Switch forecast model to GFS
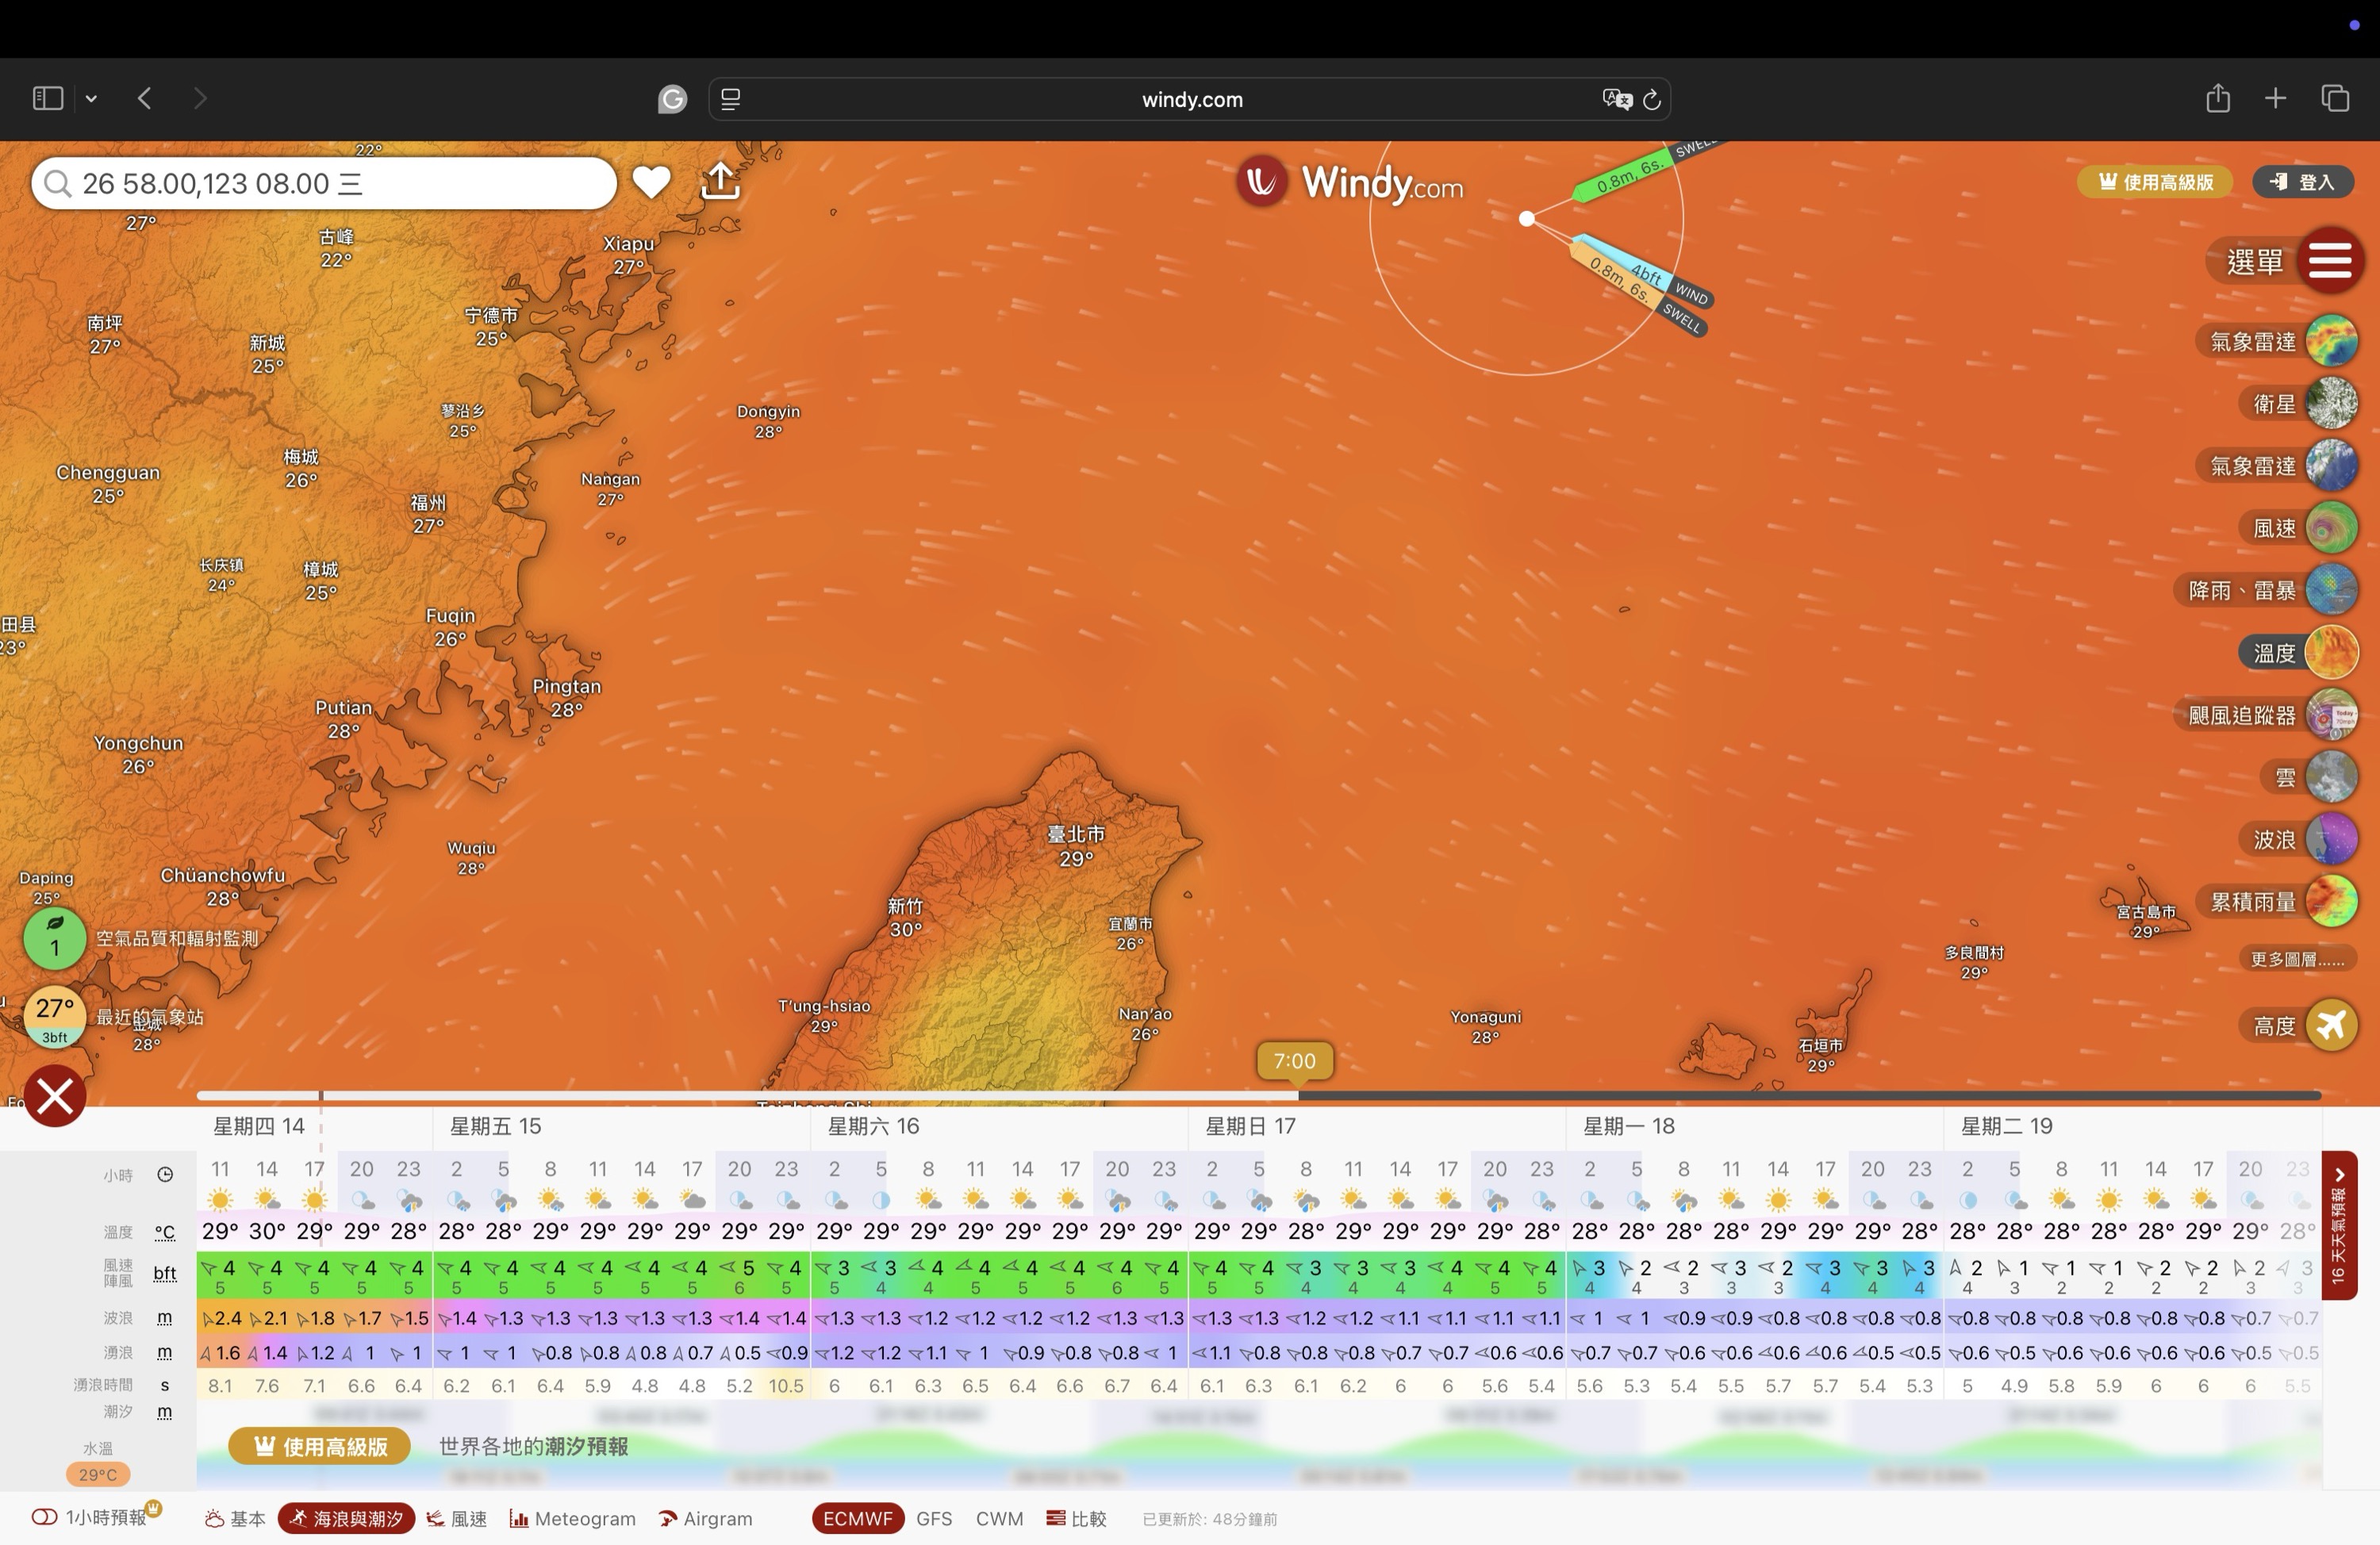 tap(933, 1518)
